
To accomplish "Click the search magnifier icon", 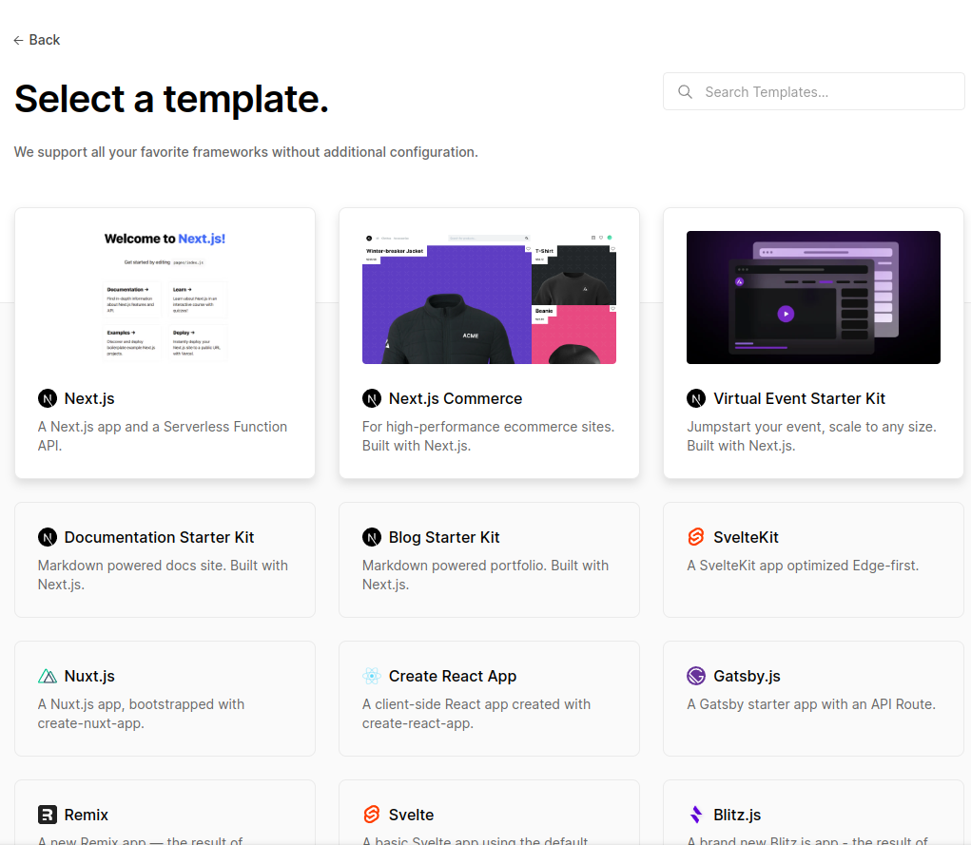I will [685, 92].
